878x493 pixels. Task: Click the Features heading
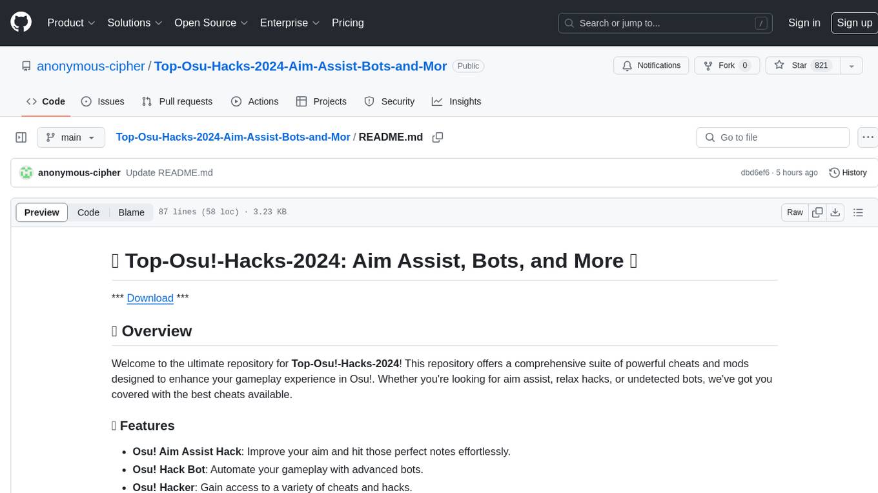143,426
